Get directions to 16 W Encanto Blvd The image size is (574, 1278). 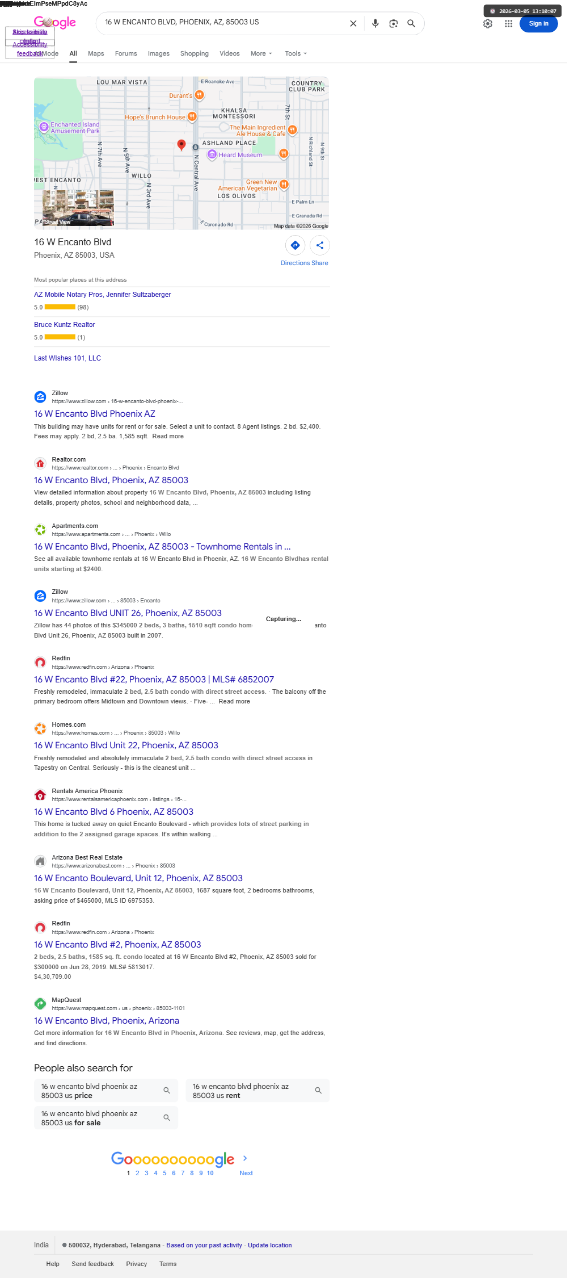coord(296,245)
